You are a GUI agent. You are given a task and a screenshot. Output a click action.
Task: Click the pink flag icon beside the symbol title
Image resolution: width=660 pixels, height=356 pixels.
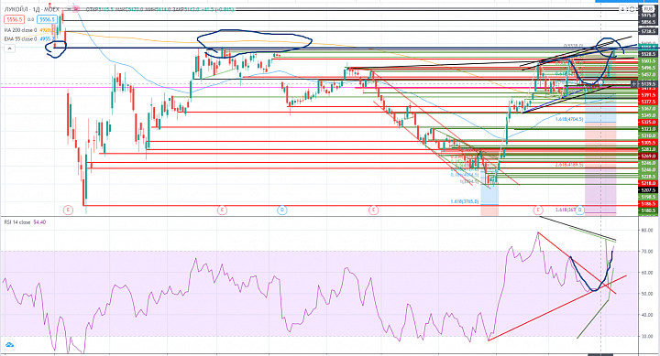[x=76, y=9]
